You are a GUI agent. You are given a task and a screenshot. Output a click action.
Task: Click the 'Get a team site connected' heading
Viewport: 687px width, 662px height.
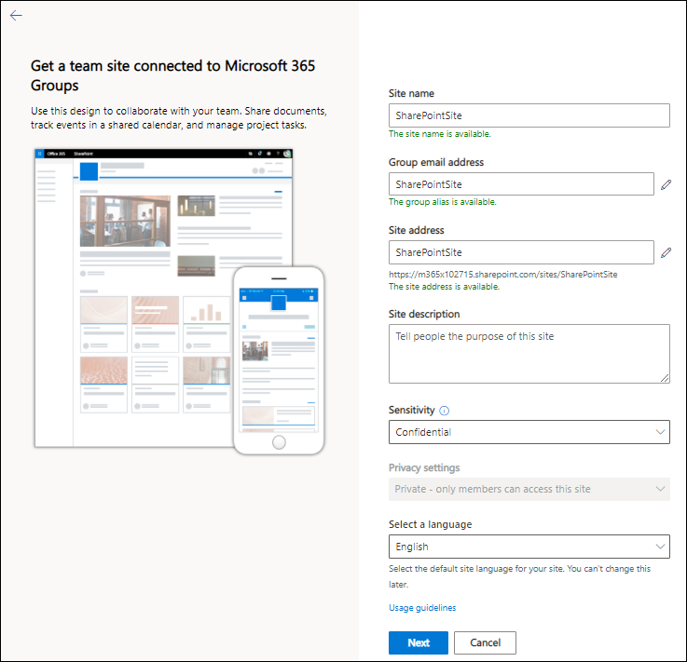pyautogui.click(x=172, y=75)
